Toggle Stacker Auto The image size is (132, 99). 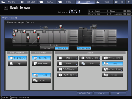84,48
